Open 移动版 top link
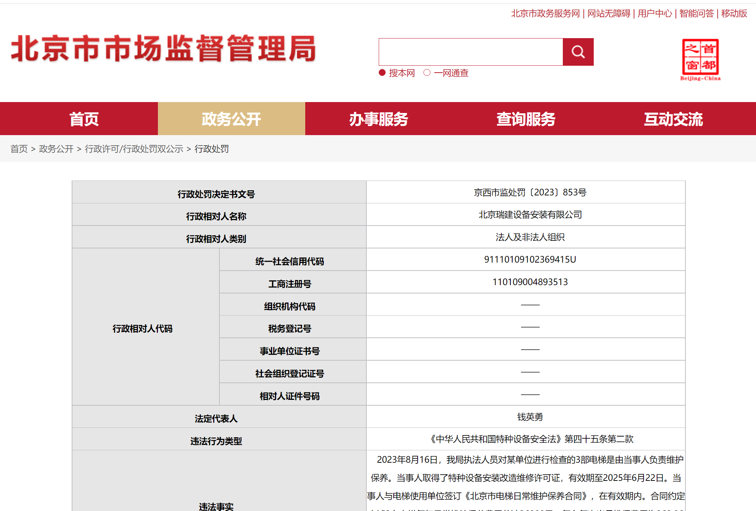The width and height of the screenshot is (756, 511). [734, 13]
